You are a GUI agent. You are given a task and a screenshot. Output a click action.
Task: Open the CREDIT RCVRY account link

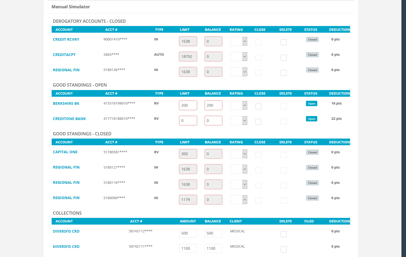(66, 39)
